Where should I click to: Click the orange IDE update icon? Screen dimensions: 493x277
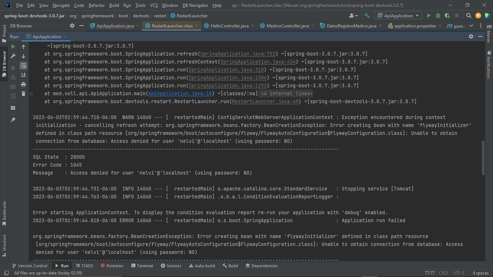pyautogui.click(x=478, y=16)
